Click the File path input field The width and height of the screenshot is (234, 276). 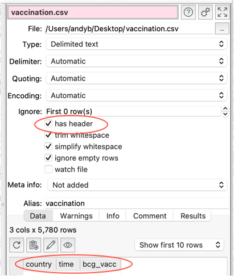(x=129, y=29)
